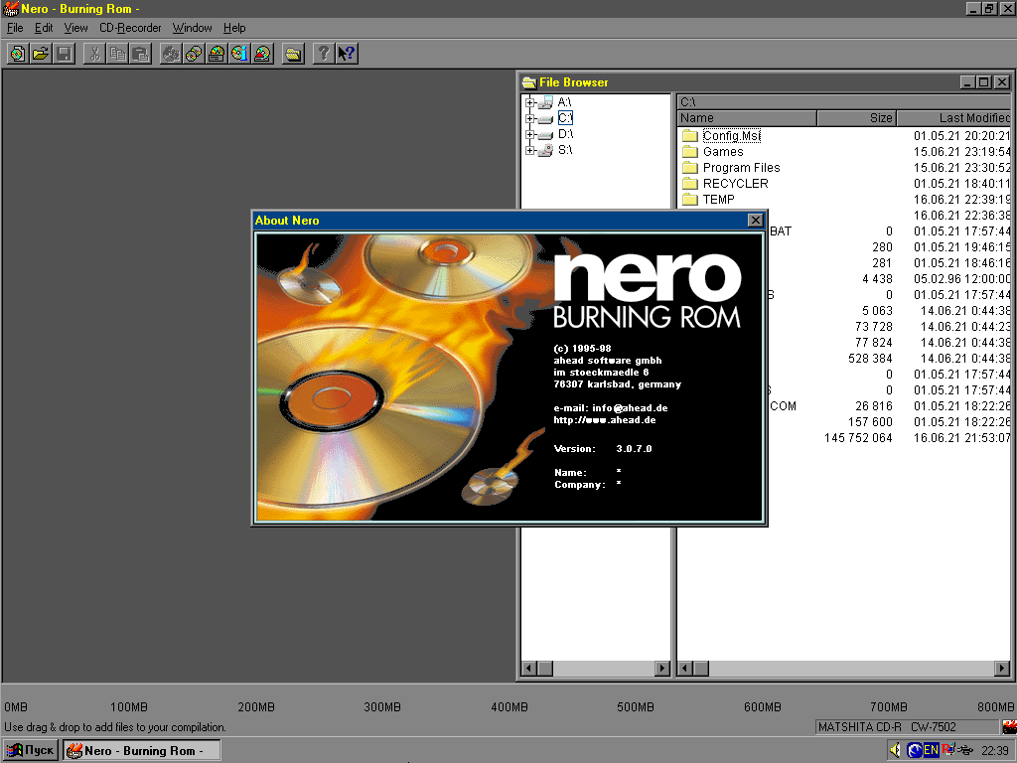This screenshot has height=763, width=1017.
Task: Maximize the File Browser window
Action: (x=983, y=82)
